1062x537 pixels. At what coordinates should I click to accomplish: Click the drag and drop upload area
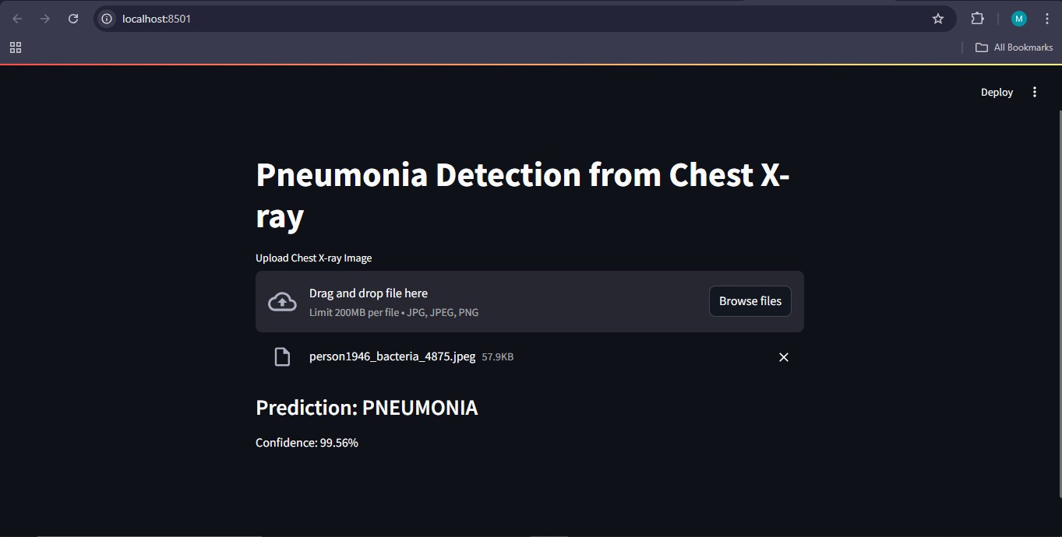tap(499, 302)
